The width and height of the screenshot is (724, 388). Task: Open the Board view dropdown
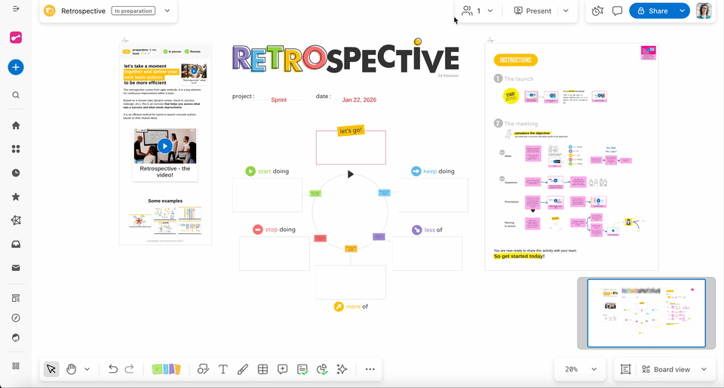[x=672, y=369]
